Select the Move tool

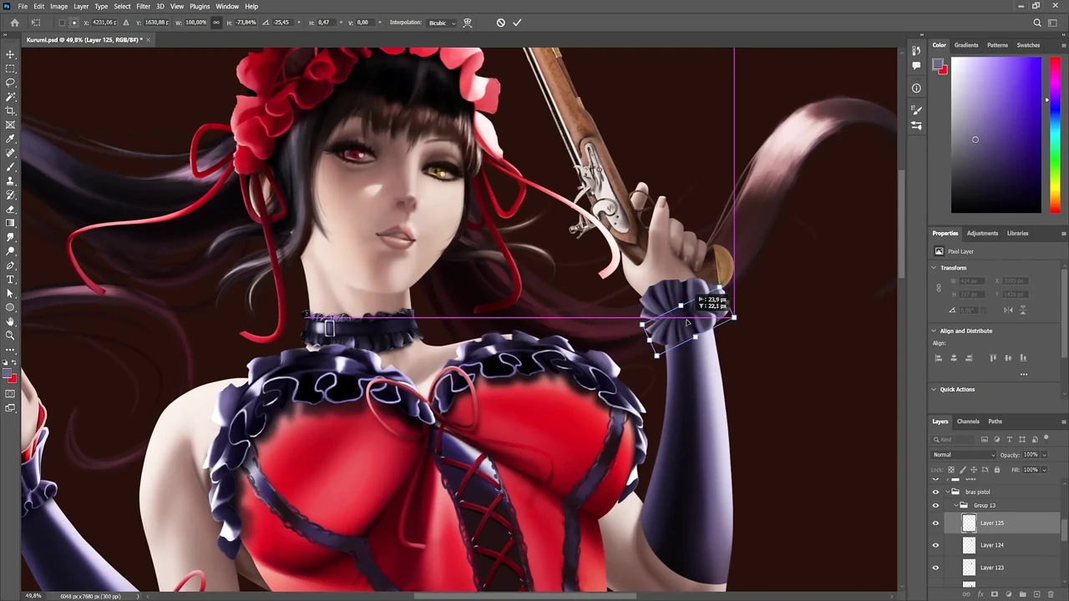click(10, 54)
